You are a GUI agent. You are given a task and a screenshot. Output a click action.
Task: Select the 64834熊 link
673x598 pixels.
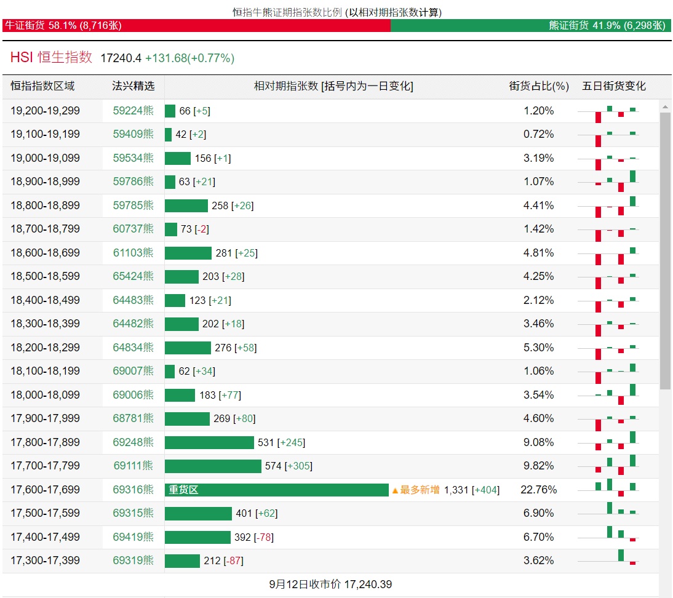pyautogui.click(x=133, y=348)
